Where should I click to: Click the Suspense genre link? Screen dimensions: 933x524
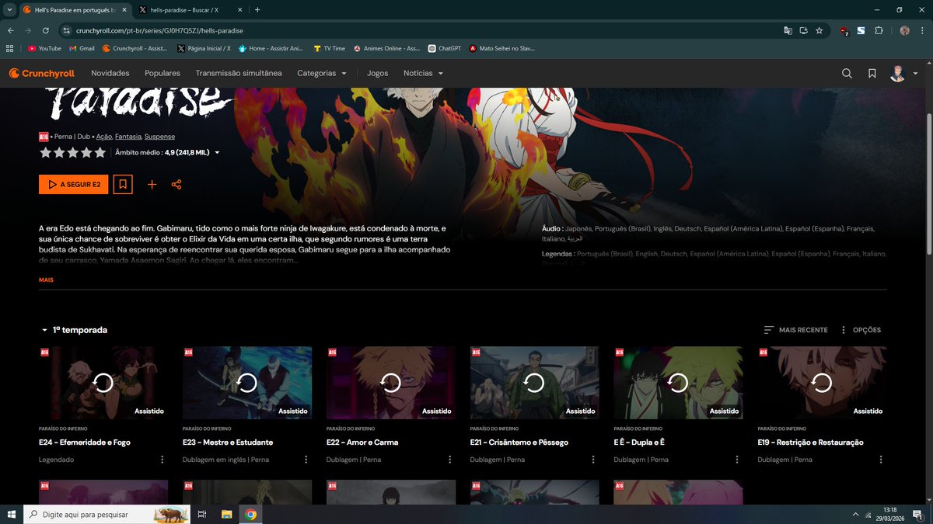pos(159,137)
